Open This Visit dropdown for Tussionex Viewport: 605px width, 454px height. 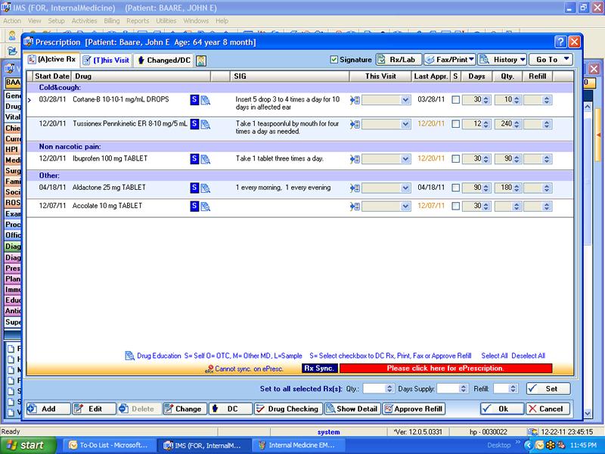coord(405,124)
